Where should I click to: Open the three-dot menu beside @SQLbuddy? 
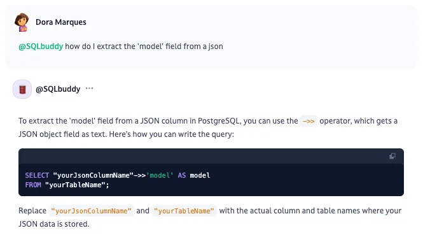[89, 89]
